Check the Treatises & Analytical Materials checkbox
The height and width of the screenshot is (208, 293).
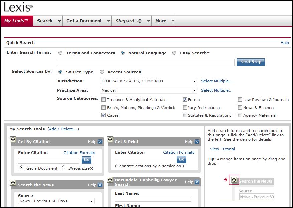pyautogui.click(x=104, y=100)
